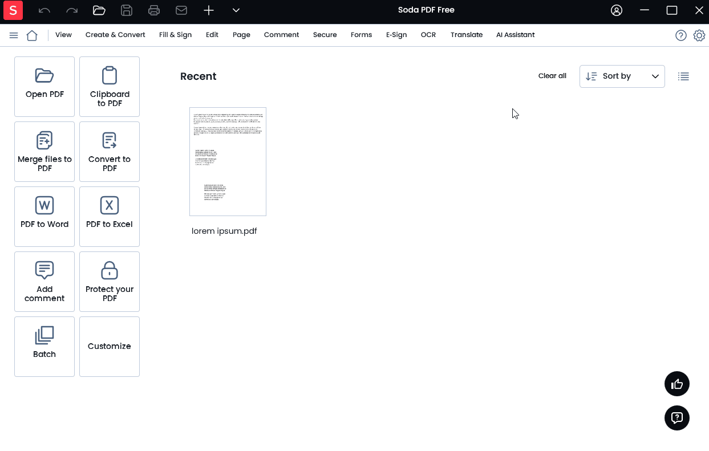Open the OCR menu
The height and width of the screenshot is (451, 709).
point(428,35)
